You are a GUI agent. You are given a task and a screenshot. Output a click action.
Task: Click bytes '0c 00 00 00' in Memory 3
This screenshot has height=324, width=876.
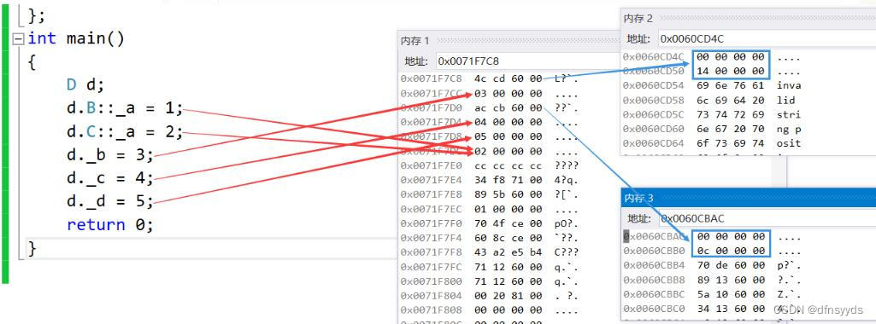coord(731,251)
